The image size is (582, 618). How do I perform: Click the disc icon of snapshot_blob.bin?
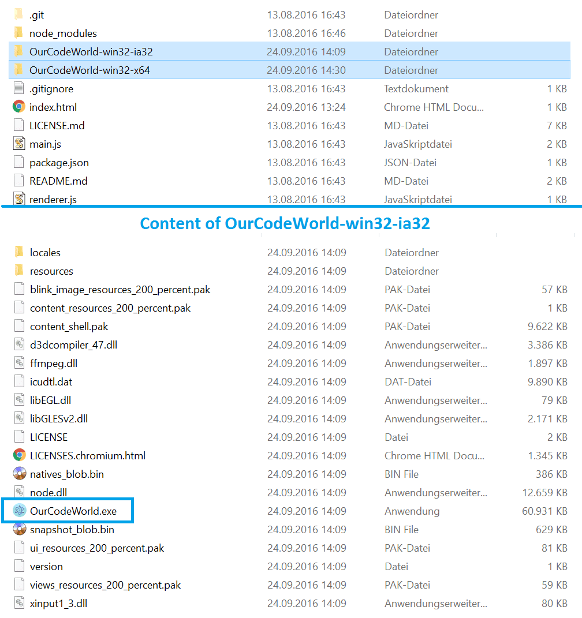click(x=20, y=529)
